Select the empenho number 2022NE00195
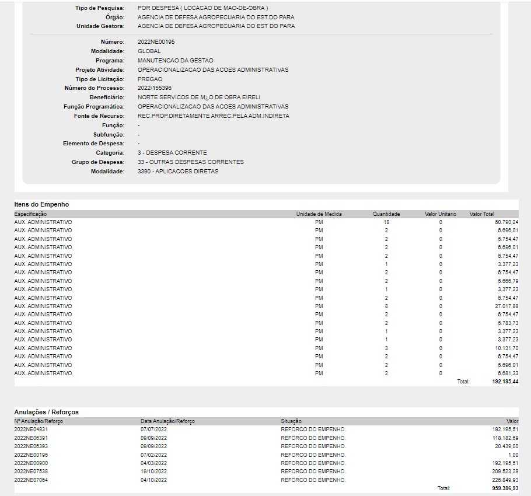The image size is (531, 496). (x=156, y=42)
